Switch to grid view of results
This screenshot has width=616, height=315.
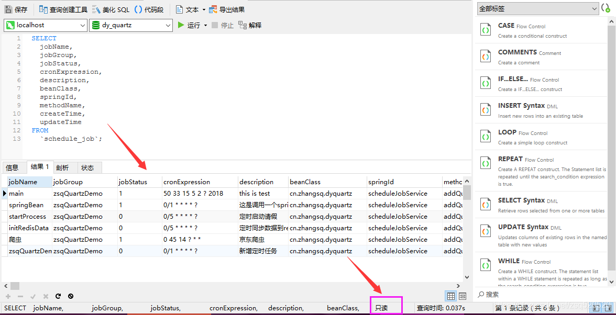point(450,296)
